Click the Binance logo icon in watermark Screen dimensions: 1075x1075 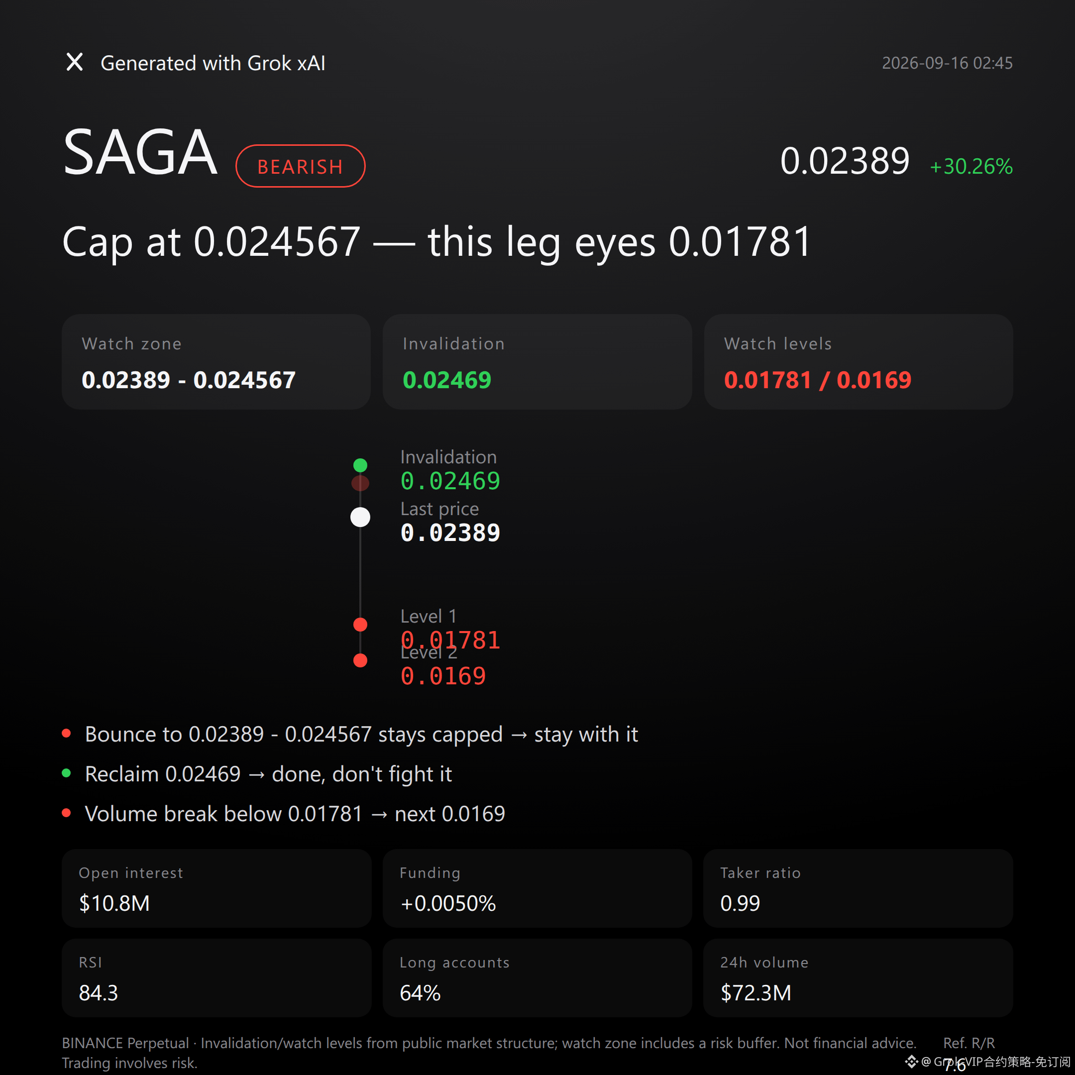click(x=911, y=1062)
